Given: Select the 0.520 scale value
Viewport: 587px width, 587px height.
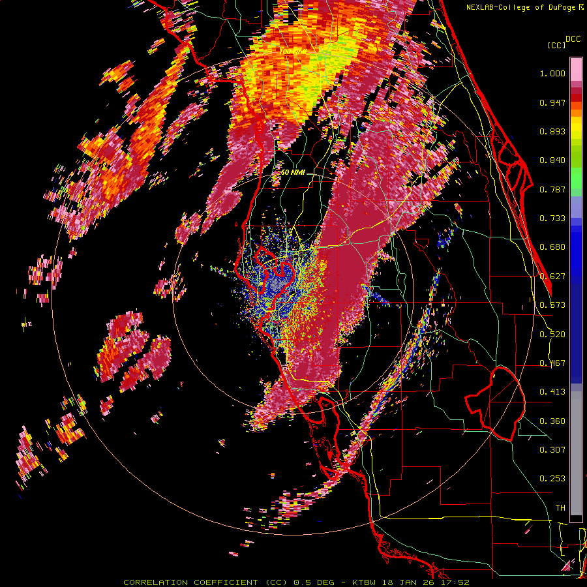Looking at the screenshot, I should pos(552,335).
